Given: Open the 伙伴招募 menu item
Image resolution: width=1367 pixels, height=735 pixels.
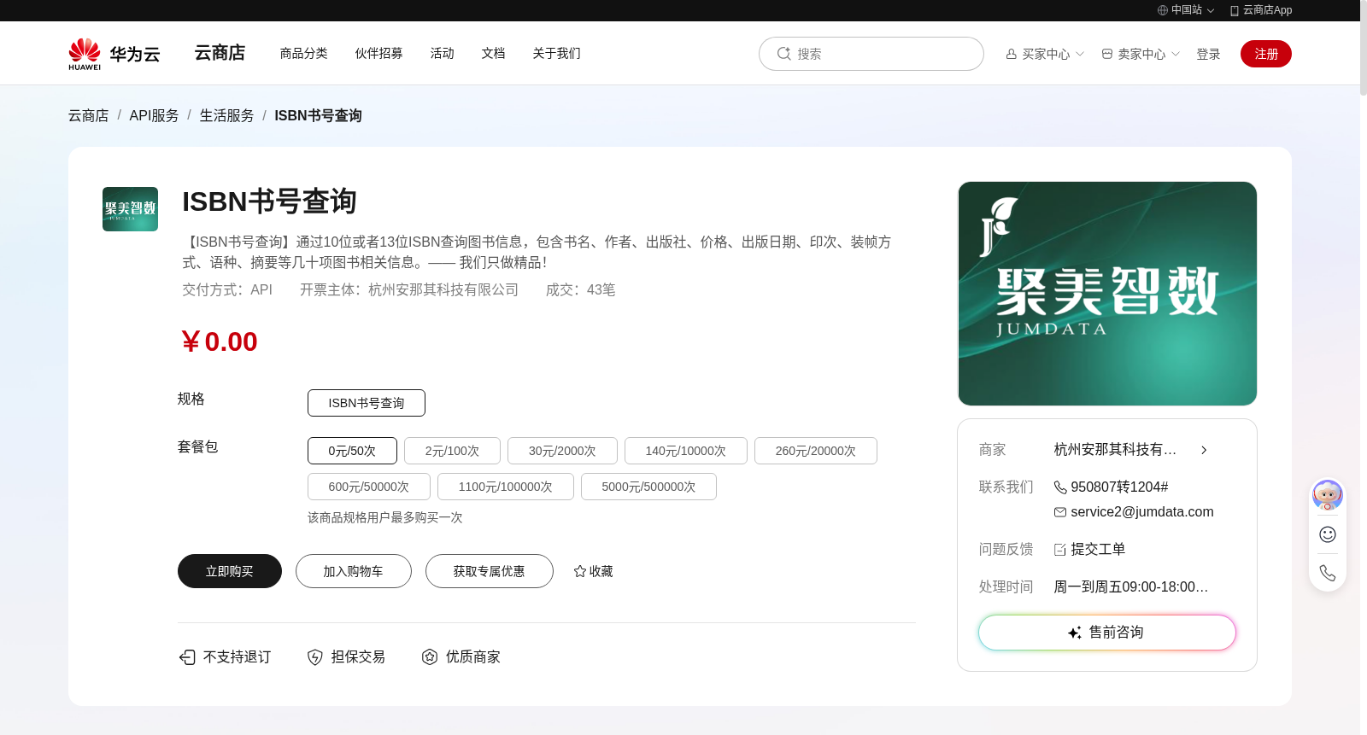Looking at the screenshot, I should pos(379,53).
